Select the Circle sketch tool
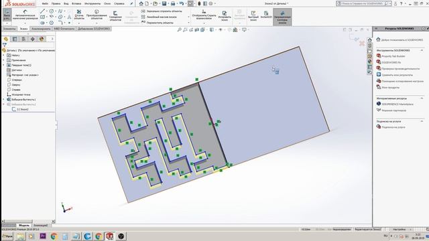Viewport: 429px width, 241px height. pos(51,11)
